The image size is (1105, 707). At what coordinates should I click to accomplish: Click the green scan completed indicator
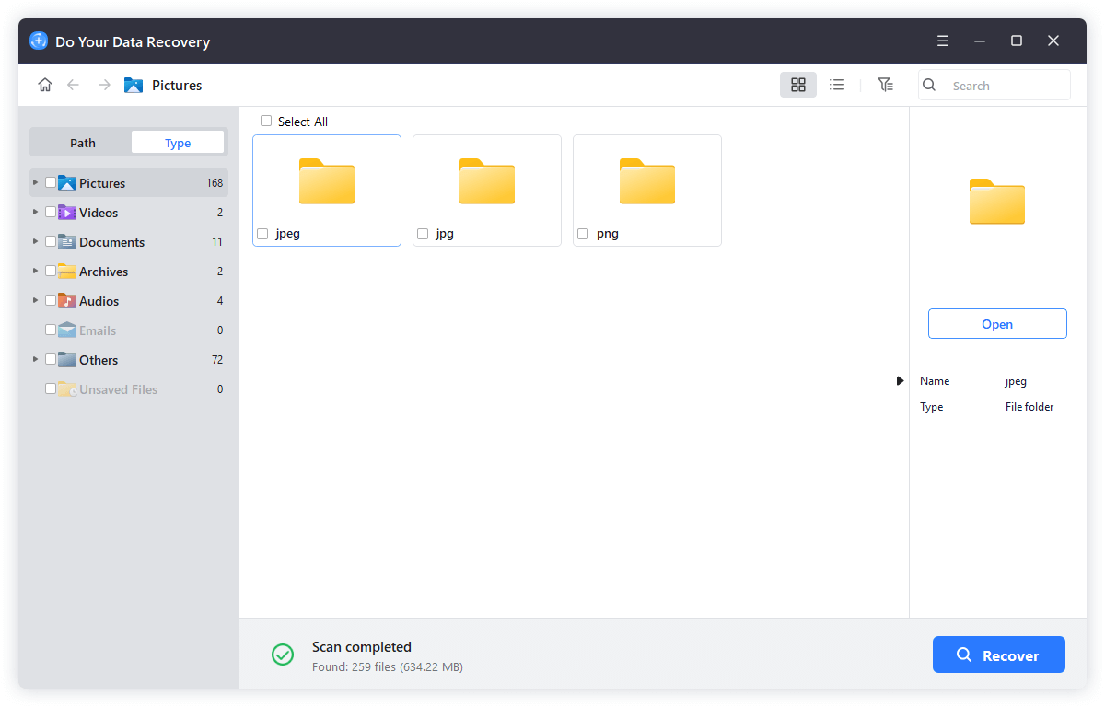283,655
